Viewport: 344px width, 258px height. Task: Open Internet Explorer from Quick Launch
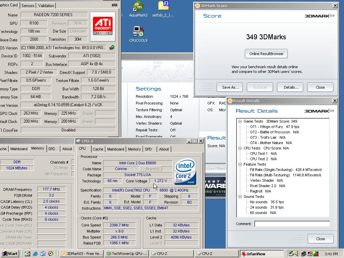(x=35, y=254)
